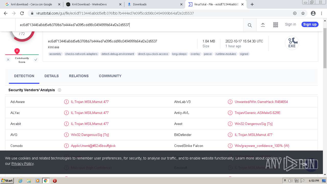The height and width of the screenshot is (184, 327).
Task: Close the krnl download Google tab
Action: (59, 4)
